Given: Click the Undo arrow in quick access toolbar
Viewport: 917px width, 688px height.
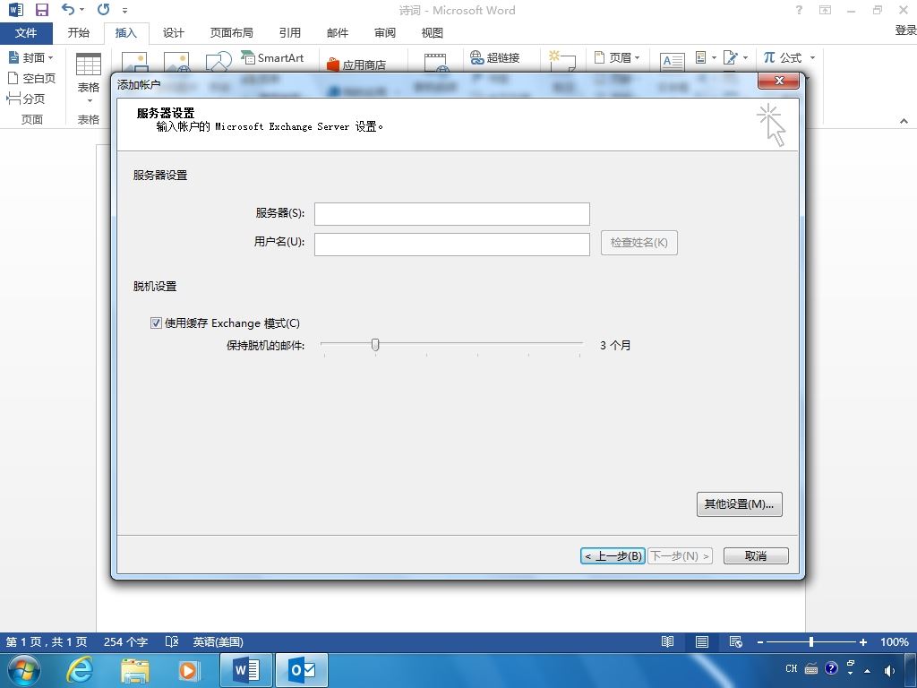Looking at the screenshot, I should [67, 9].
